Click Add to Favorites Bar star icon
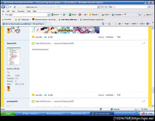Screen dimensions: 155x121 point(16,20)
